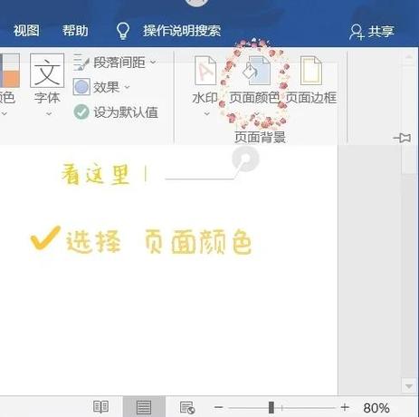Expand the 页面颜色 dropdown arrow
The height and width of the screenshot is (417, 419).
pyautogui.click(x=257, y=114)
